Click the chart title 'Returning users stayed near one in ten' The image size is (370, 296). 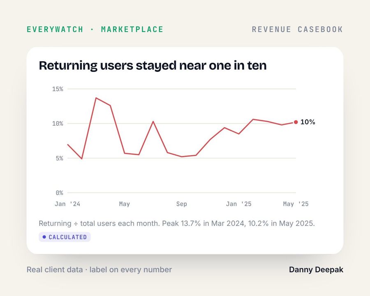153,66
